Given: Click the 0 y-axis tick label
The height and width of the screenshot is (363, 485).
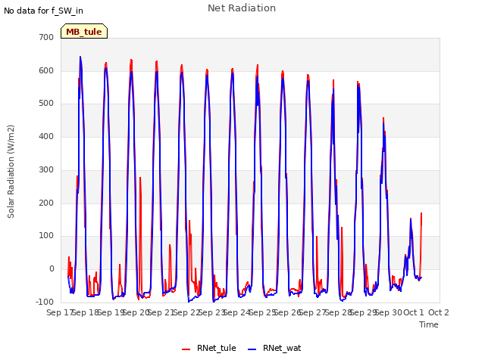Looking at the screenshot, I should 52,269.
